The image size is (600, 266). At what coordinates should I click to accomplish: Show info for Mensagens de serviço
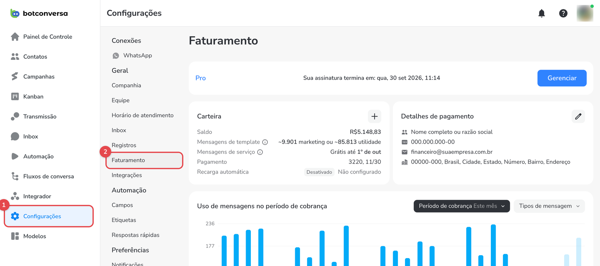pos(260,152)
